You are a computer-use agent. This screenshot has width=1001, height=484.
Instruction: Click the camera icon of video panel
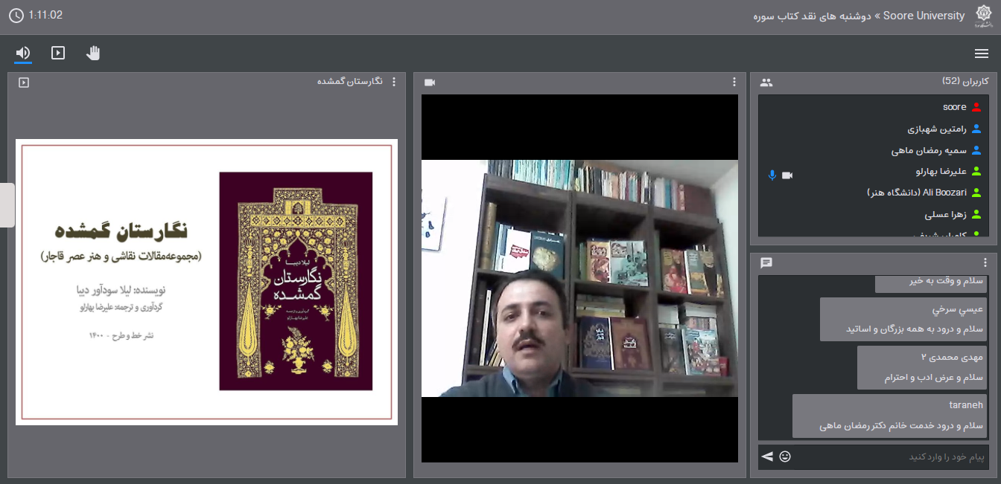pyautogui.click(x=430, y=83)
